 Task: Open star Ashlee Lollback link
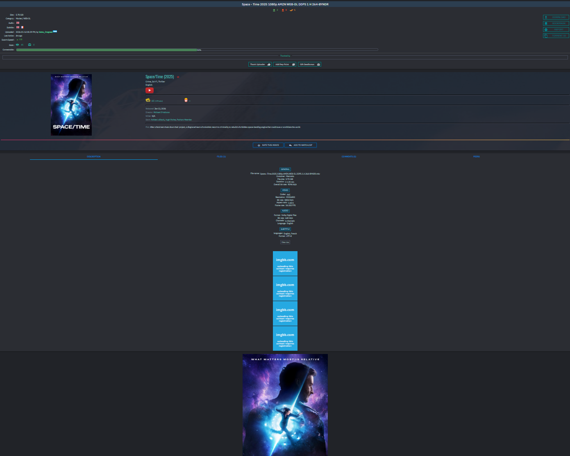pyautogui.click(x=158, y=120)
